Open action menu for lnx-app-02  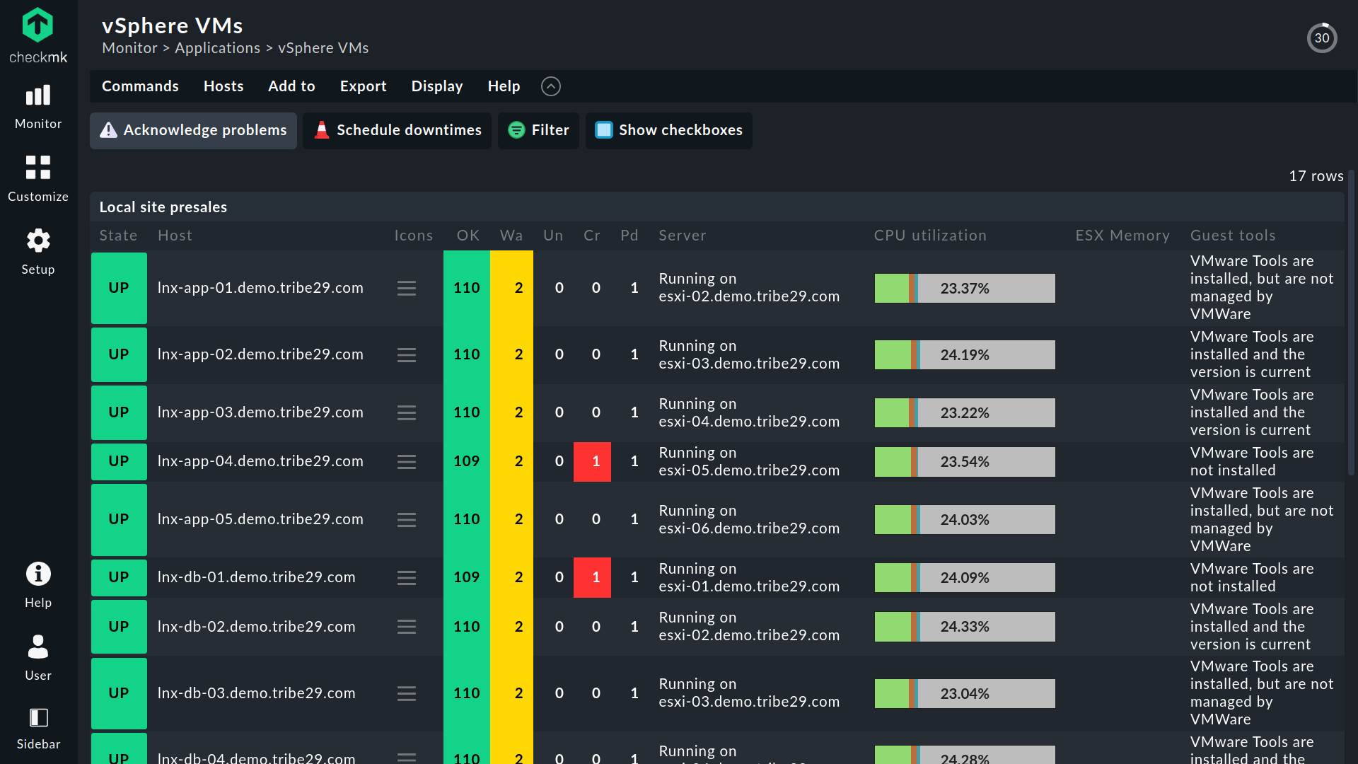click(x=407, y=354)
